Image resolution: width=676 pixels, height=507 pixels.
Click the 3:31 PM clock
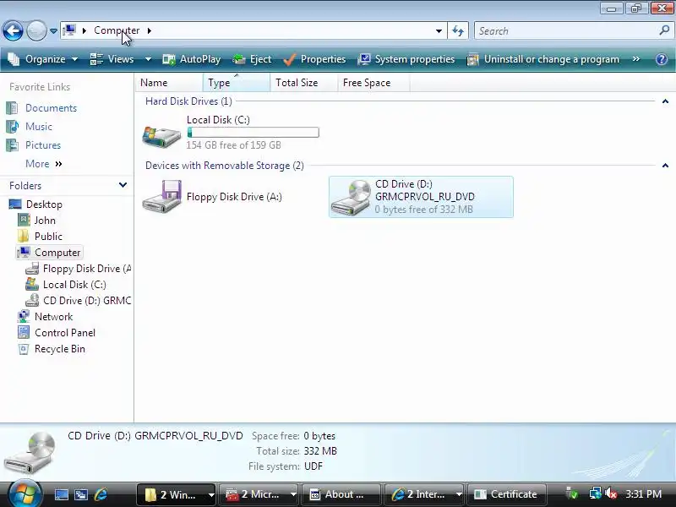tap(643, 493)
